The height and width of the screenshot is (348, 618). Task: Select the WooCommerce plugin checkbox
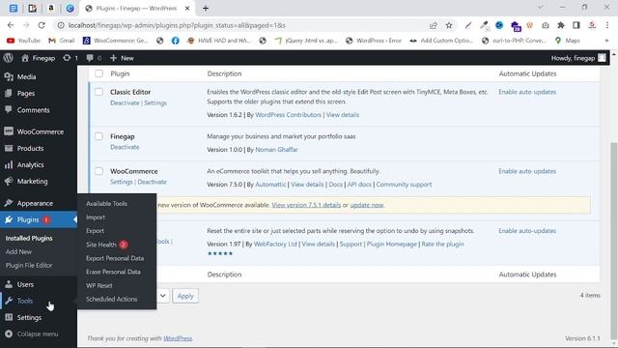tap(98, 171)
